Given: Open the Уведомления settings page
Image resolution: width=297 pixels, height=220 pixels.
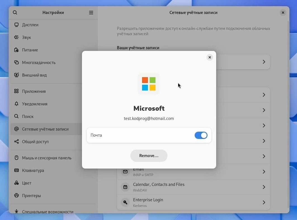Looking at the screenshot, I should [53, 104].
